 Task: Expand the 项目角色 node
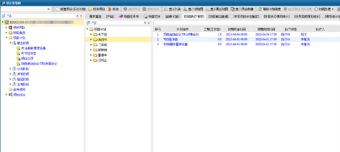click(x=6, y=33)
